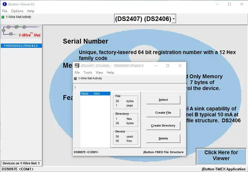Click the DS9097E <COM1> status in main window
Screen dimensions: 248x172
point(18,169)
